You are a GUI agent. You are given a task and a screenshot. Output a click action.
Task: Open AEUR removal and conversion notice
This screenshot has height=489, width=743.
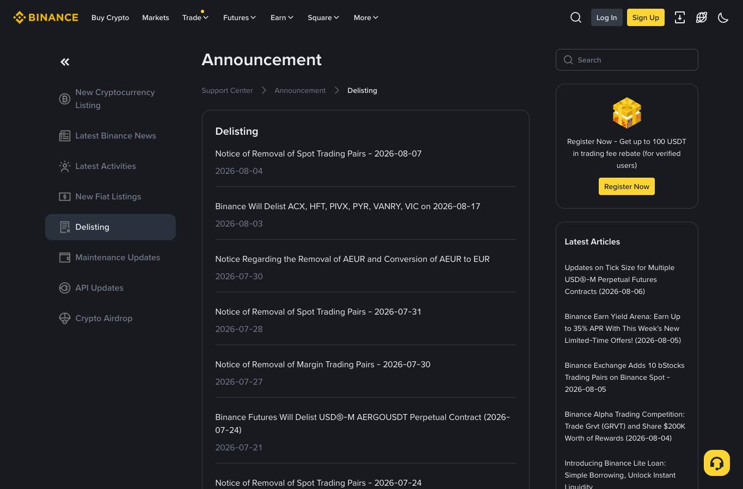click(x=353, y=259)
